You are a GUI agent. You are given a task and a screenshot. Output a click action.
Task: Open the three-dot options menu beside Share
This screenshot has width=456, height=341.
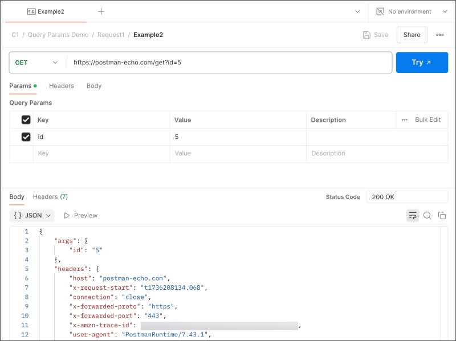[439, 35]
